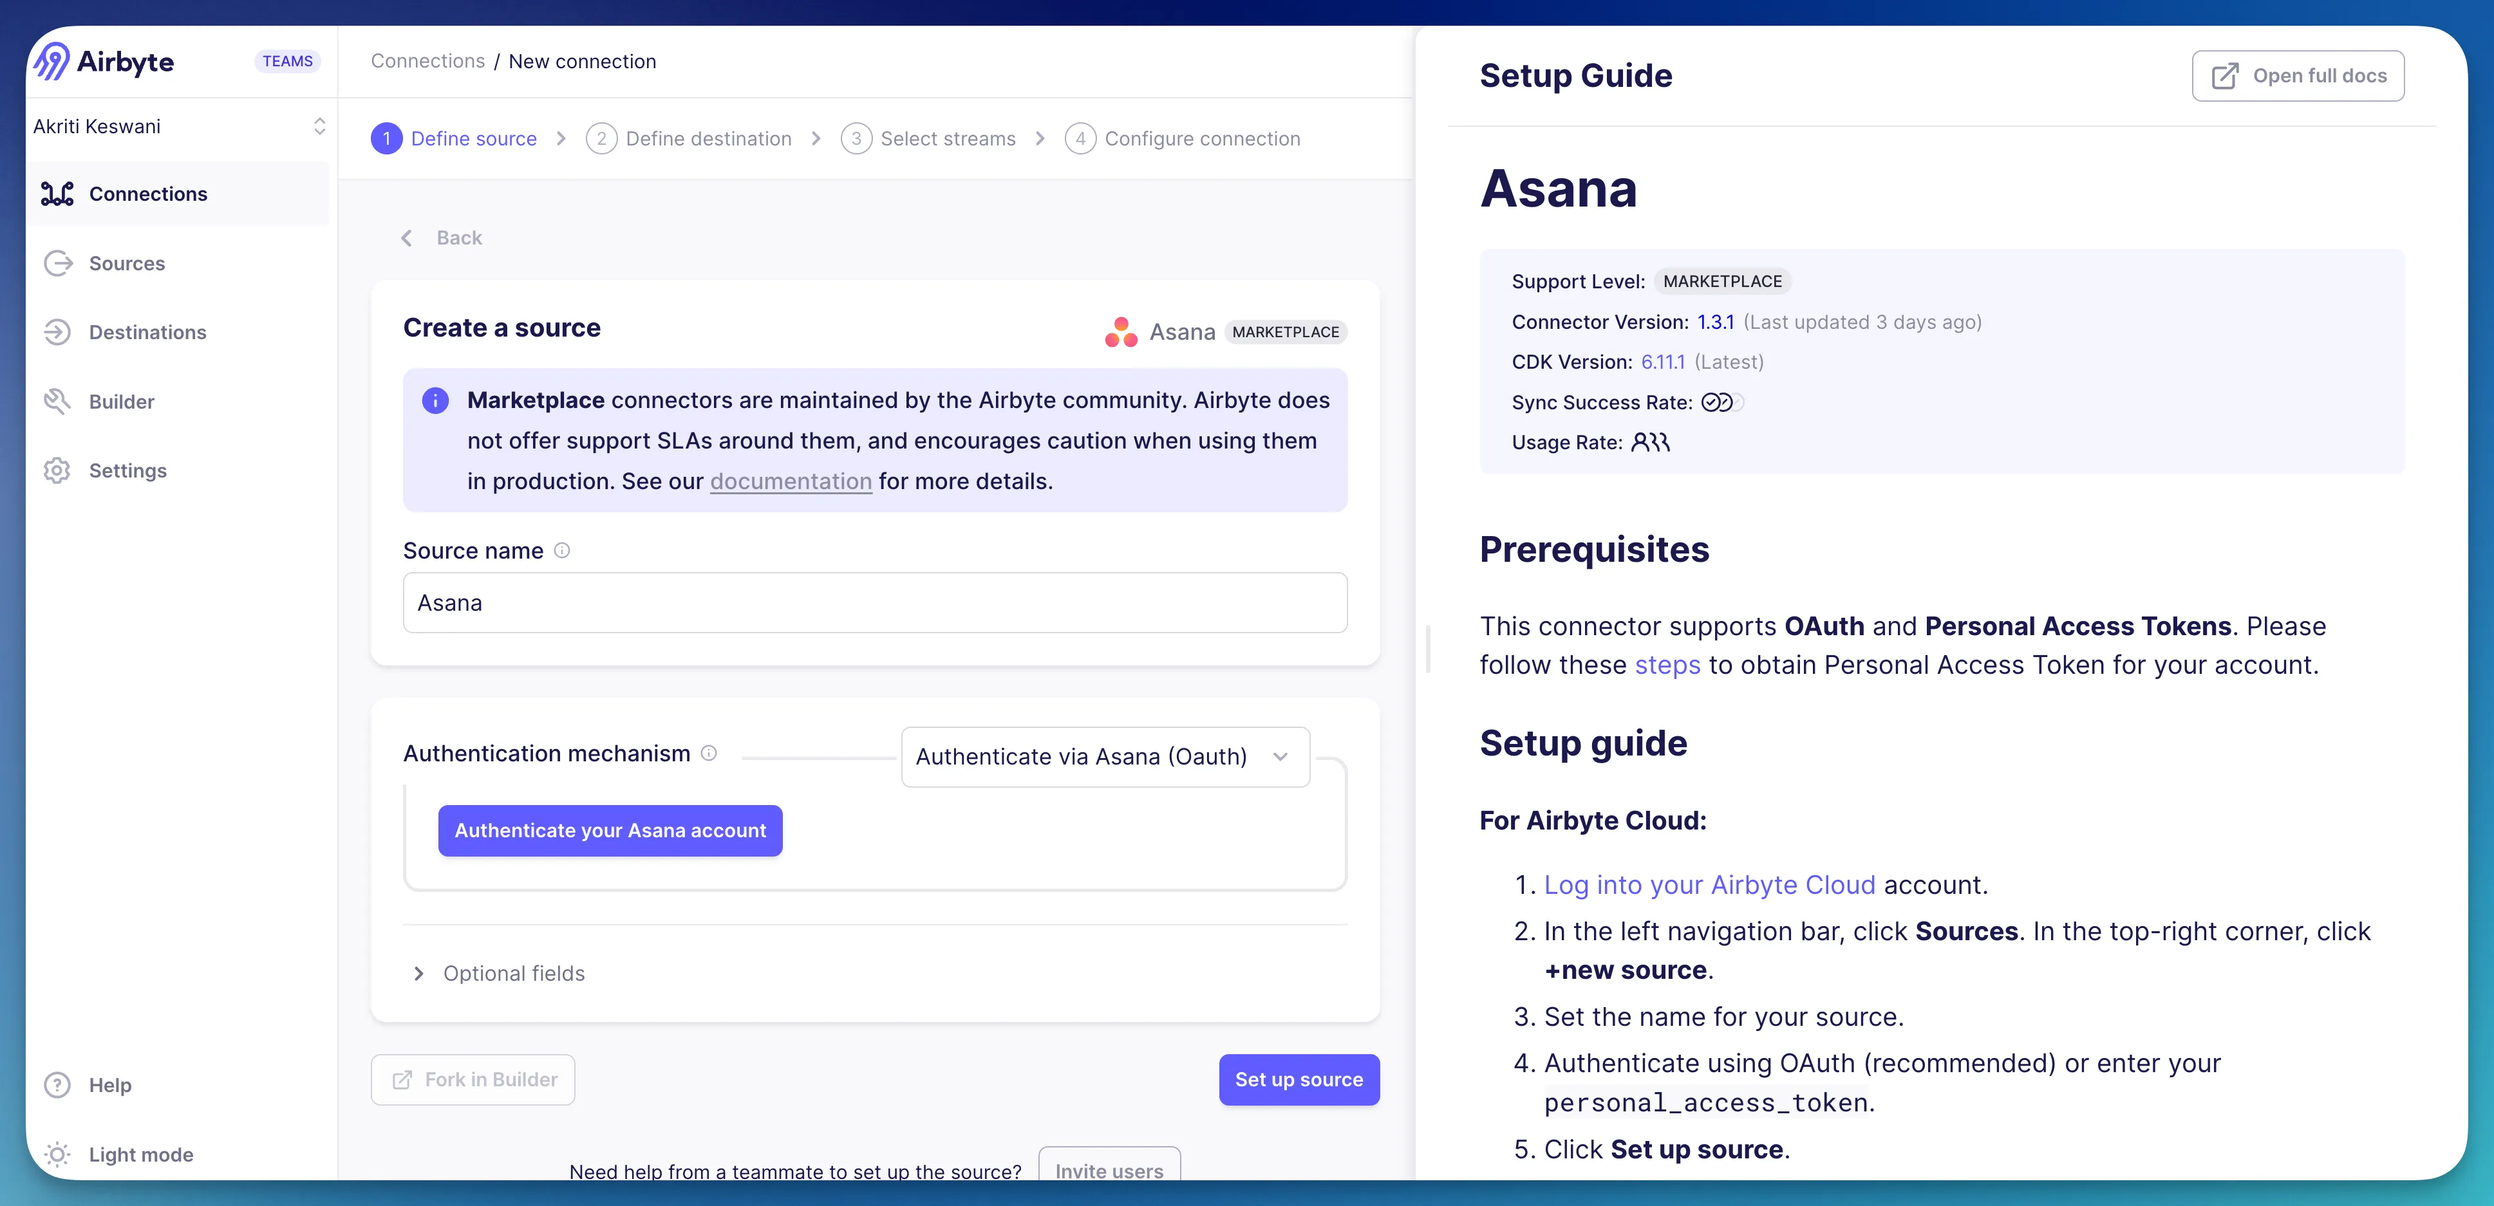Viewport: 2494px width, 1206px height.
Task: Click Fork in Builder button
Action: pyautogui.click(x=473, y=1080)
